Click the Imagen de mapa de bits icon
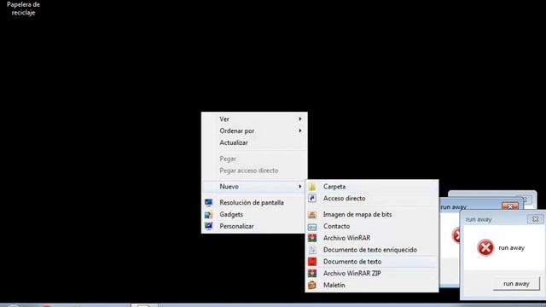Image resolution: width=546 pixels, height=307 pixels. coord(312,214)
